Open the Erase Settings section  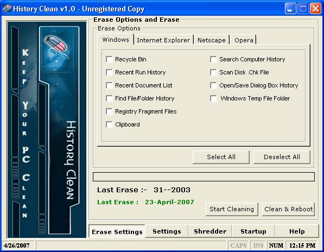(117, 232)
